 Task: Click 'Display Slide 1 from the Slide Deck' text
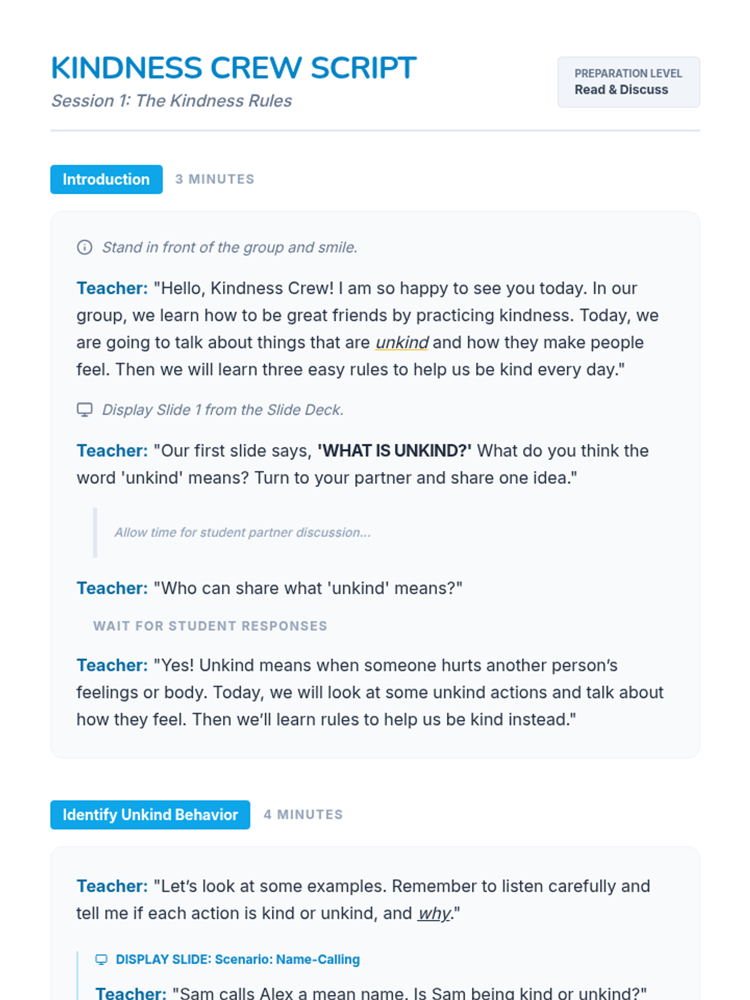(x=222, y=410)
